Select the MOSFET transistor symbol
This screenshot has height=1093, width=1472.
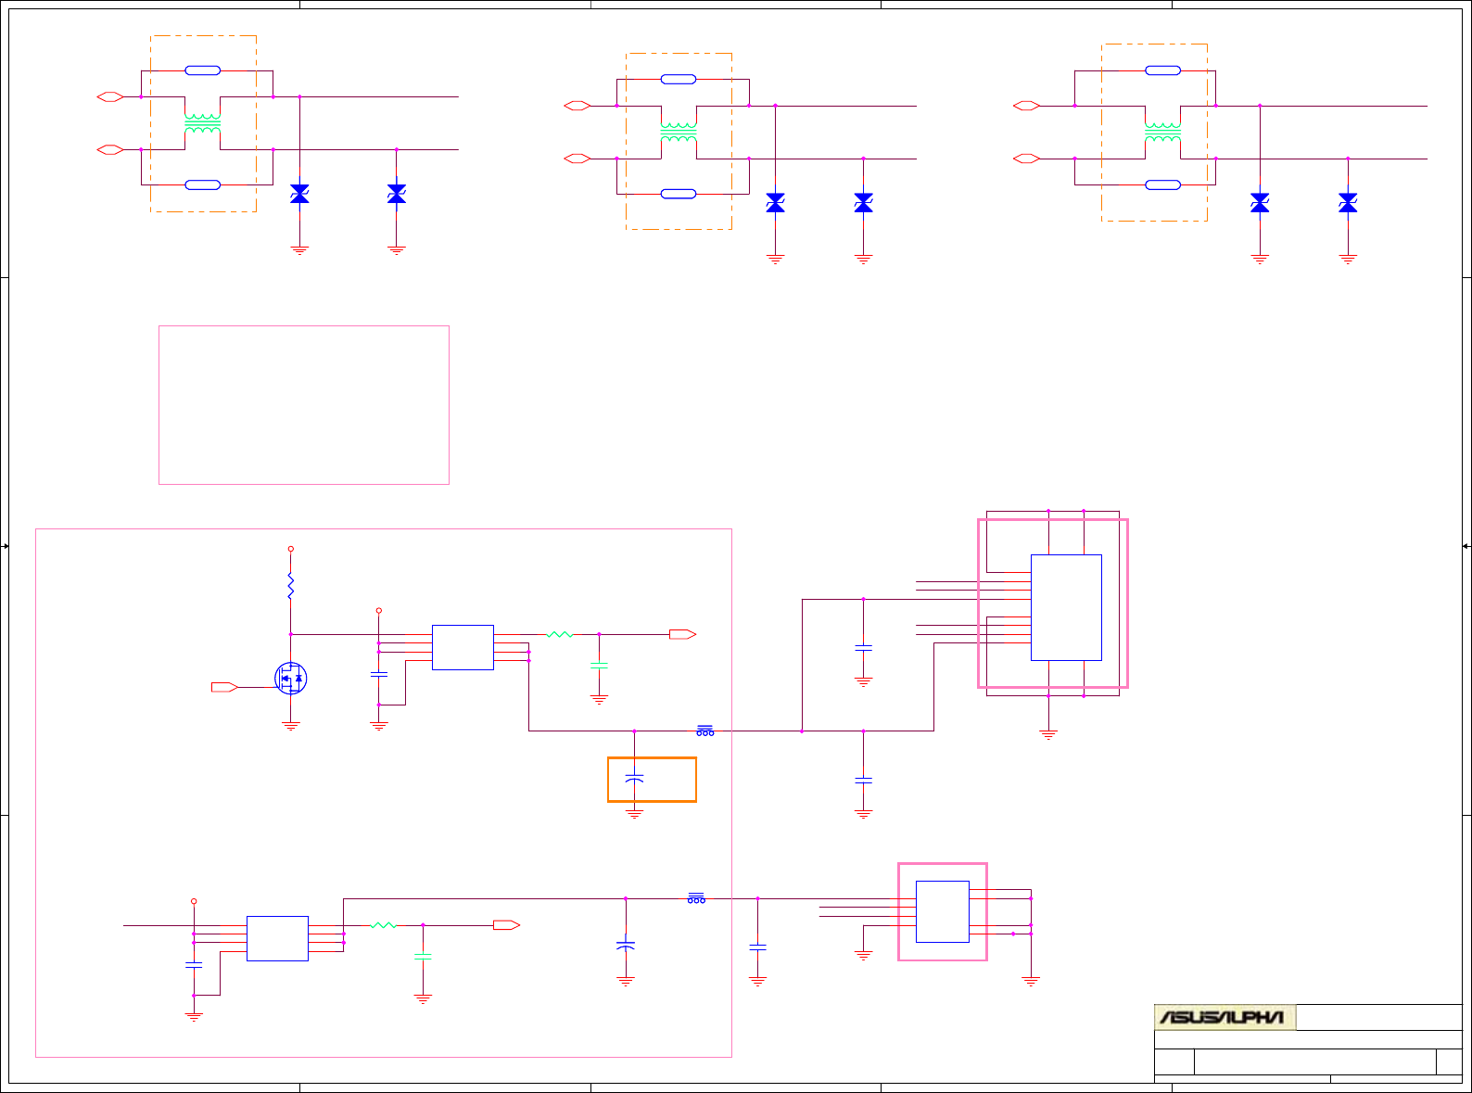point(291,679)
